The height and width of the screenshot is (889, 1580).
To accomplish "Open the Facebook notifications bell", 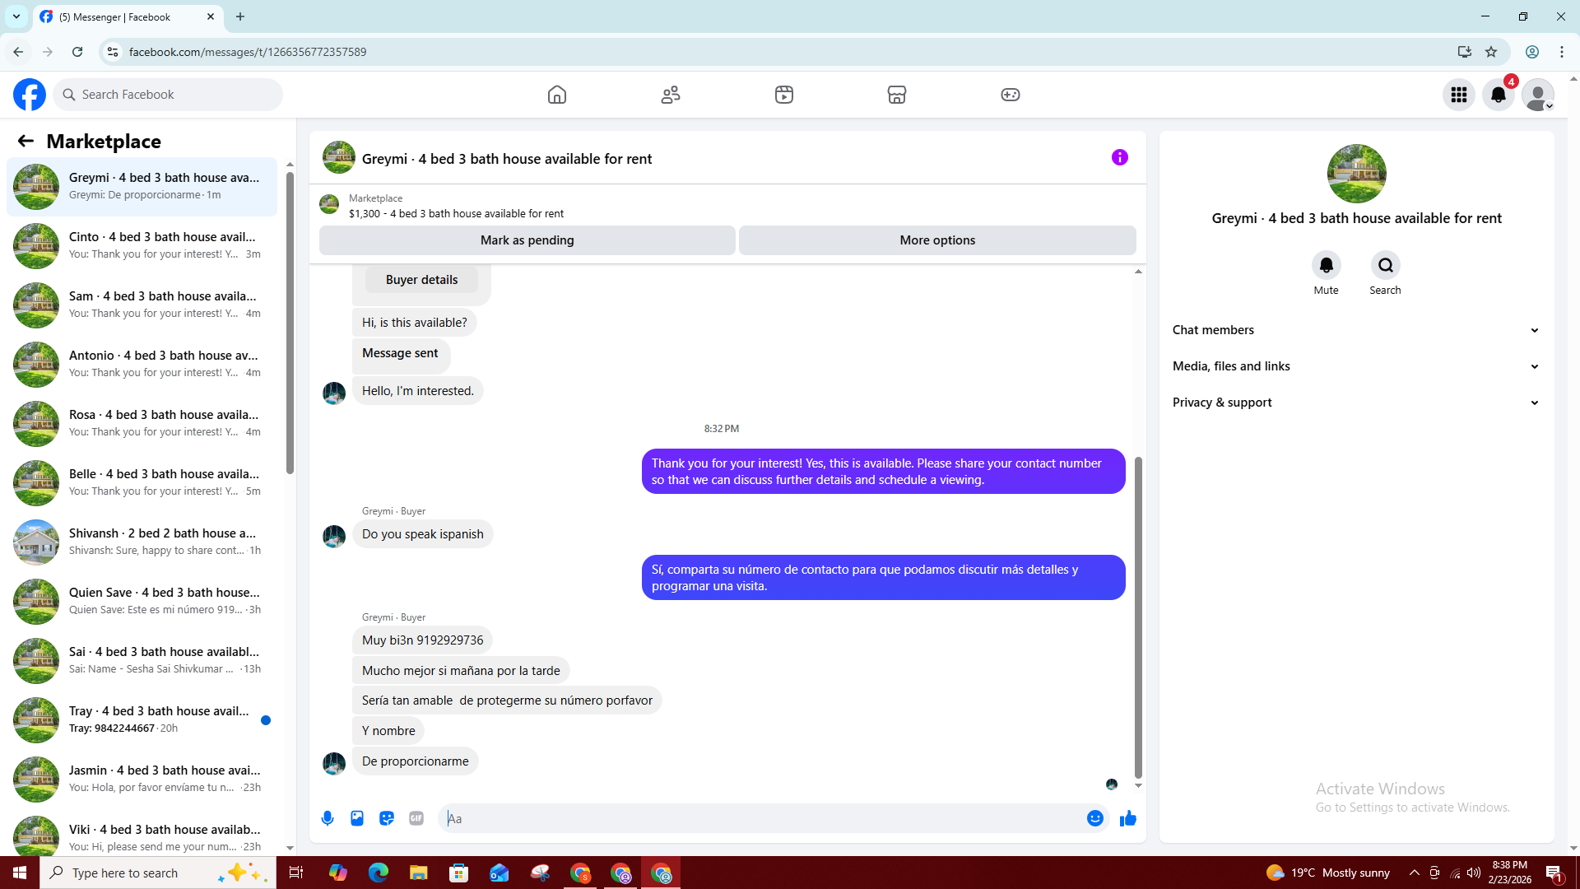I will tap(1498, 95).
